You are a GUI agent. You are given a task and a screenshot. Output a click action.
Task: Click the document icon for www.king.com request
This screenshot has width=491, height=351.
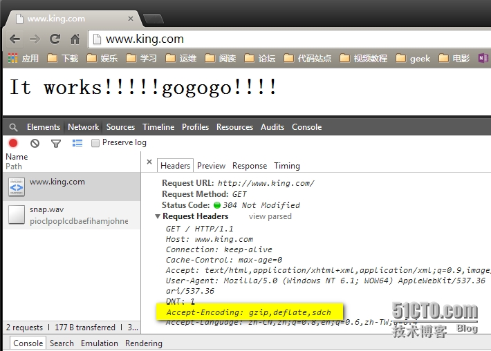[17, 187]
